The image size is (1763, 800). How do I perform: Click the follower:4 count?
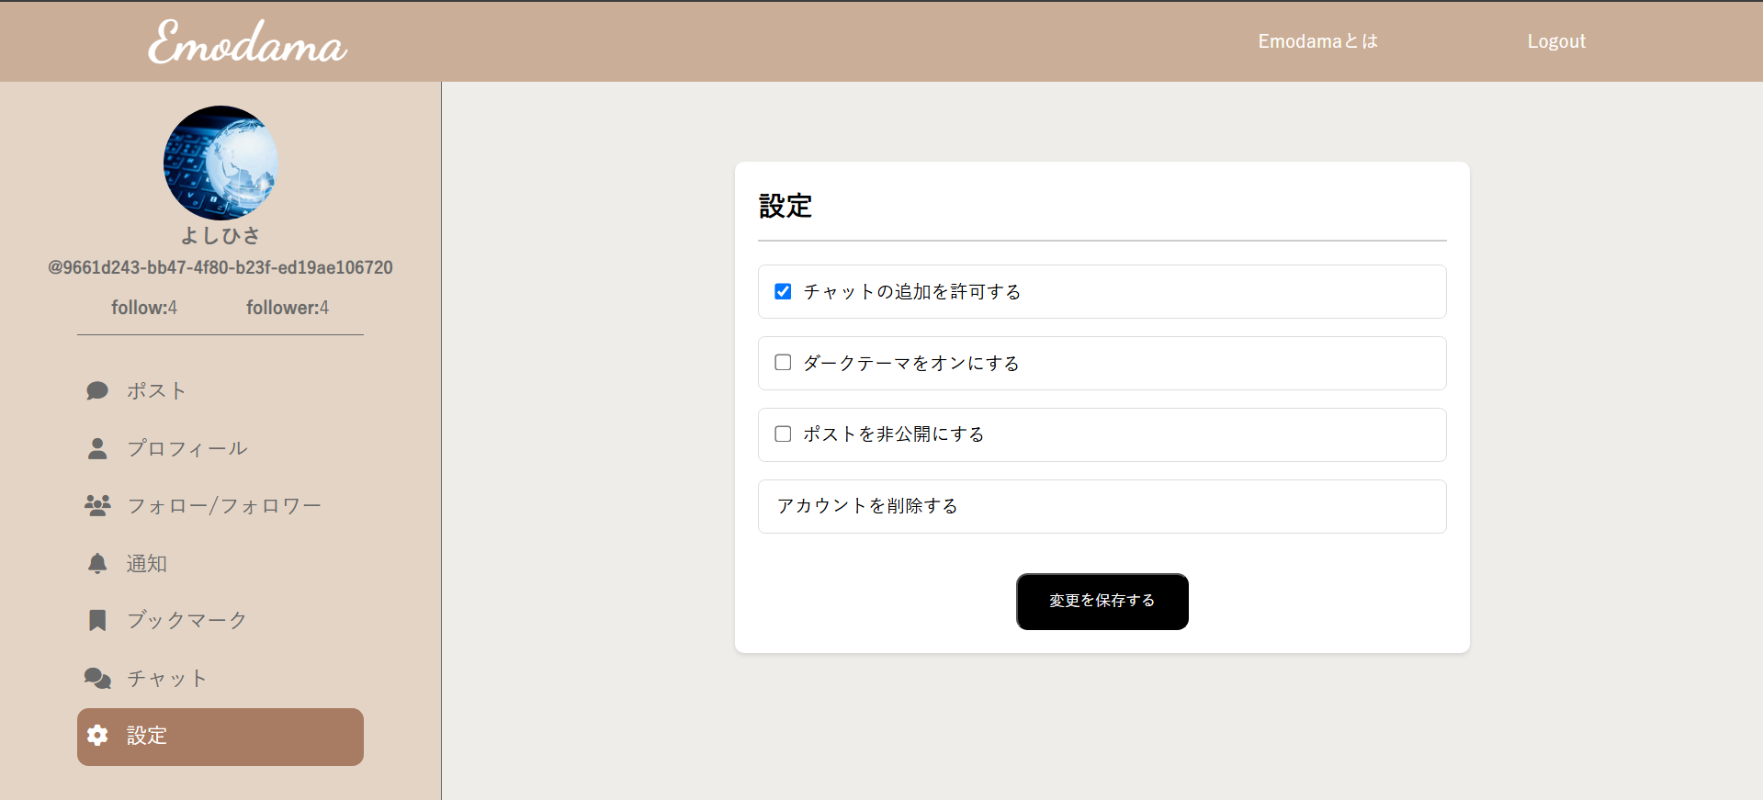(287, 308)
